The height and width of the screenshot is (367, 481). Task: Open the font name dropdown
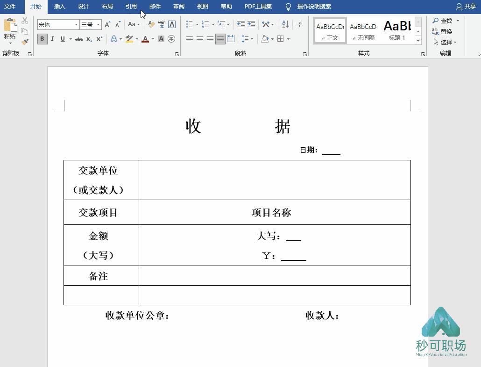tap(76, 25)
